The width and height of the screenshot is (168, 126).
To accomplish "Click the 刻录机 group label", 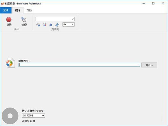I will point(55,29).
